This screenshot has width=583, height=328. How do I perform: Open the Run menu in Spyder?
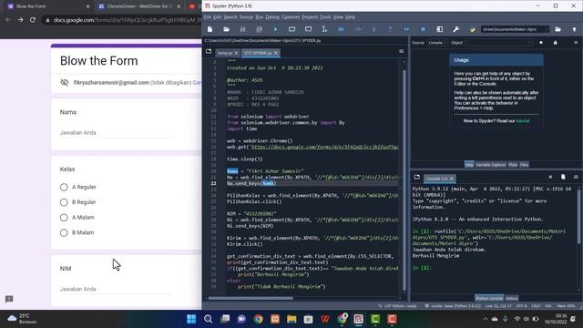pyautogui.click(x=260, y=17)
